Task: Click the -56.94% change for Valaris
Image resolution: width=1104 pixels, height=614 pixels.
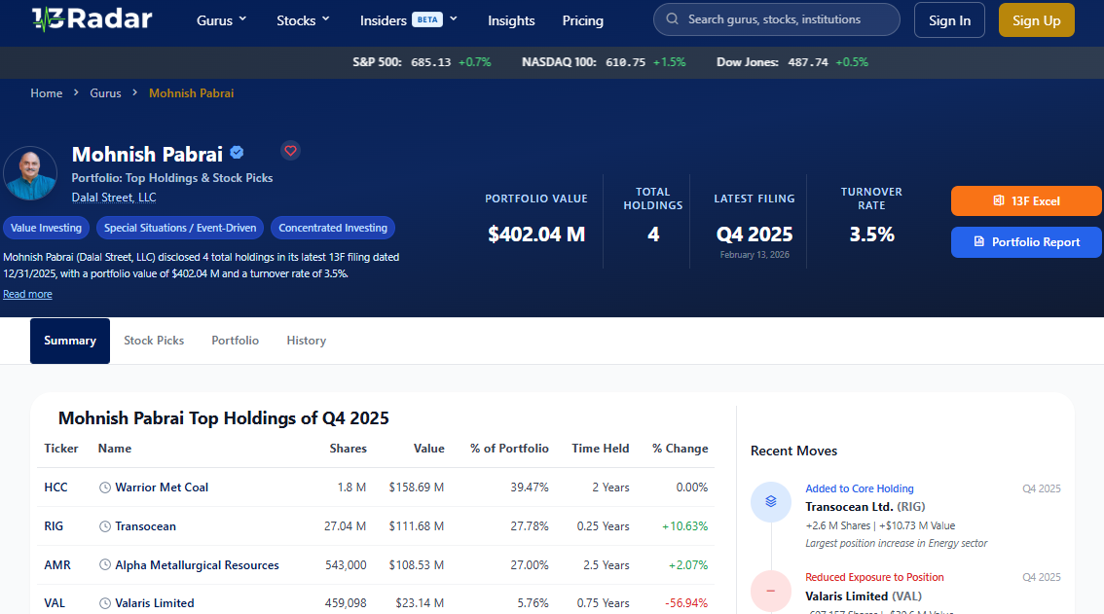Action: pyautogui.click(x=686, y=603)
